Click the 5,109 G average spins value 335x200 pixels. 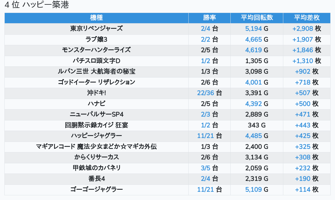pos(257,189)
